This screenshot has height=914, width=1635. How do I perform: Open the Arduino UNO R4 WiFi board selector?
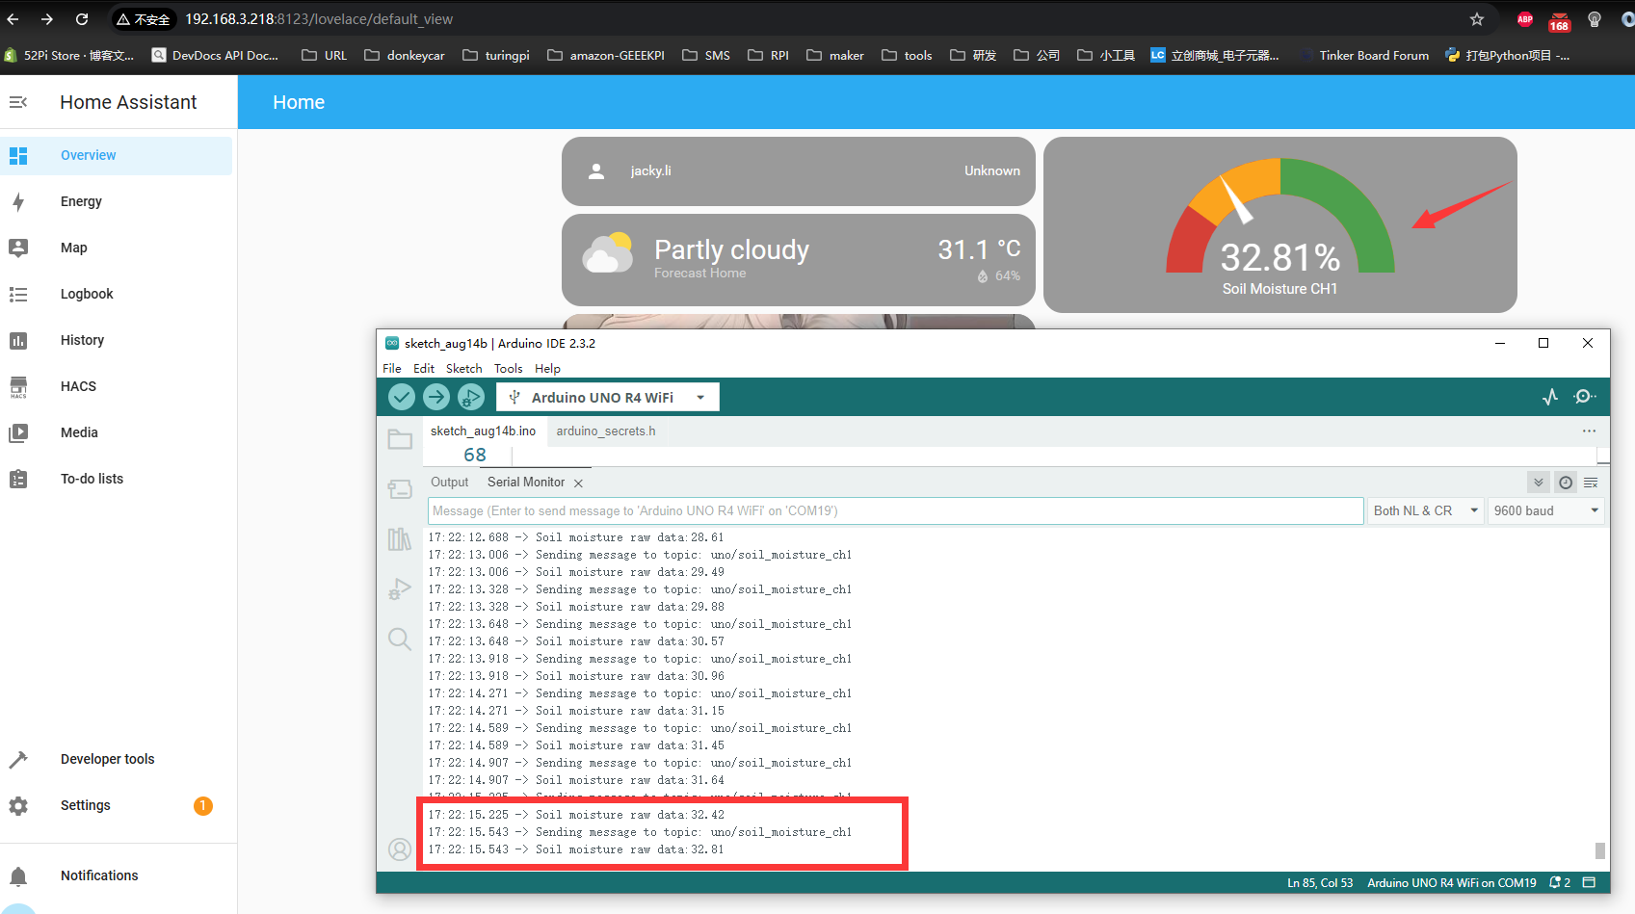(608, 397)
